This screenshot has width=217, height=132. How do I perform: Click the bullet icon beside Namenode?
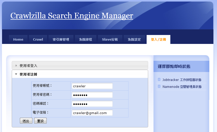tap(159, 86)
